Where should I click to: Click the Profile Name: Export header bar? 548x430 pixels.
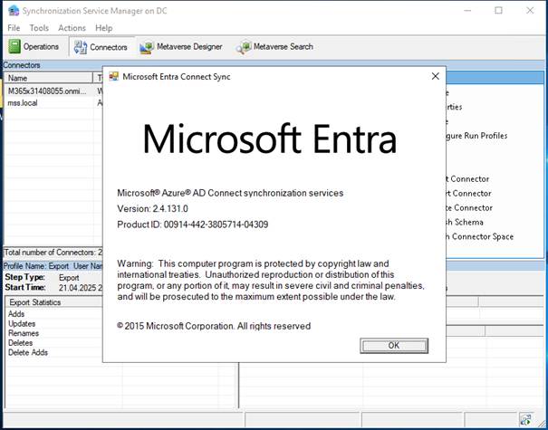pos(53,266)
